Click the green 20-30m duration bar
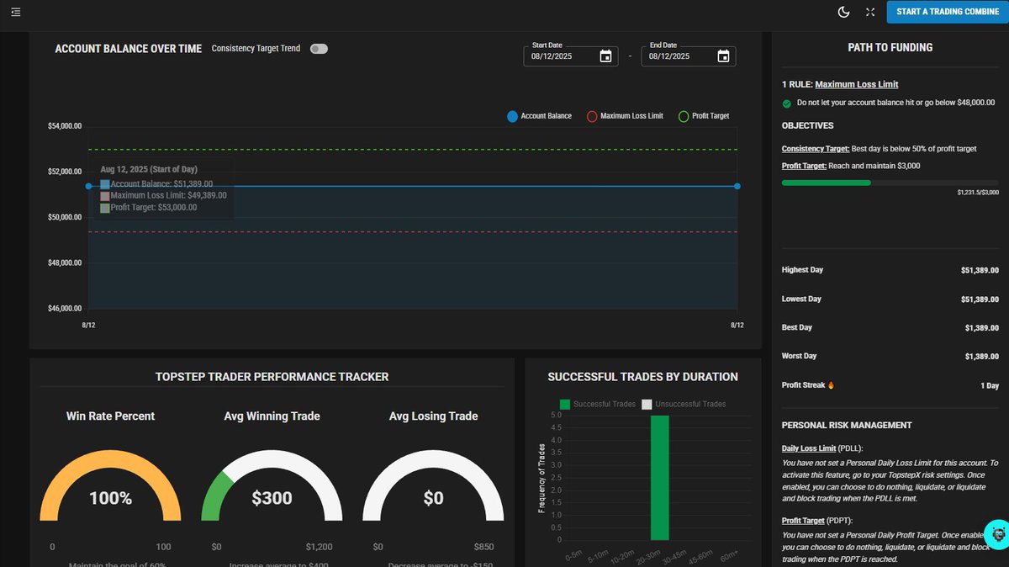 point(660,477)
